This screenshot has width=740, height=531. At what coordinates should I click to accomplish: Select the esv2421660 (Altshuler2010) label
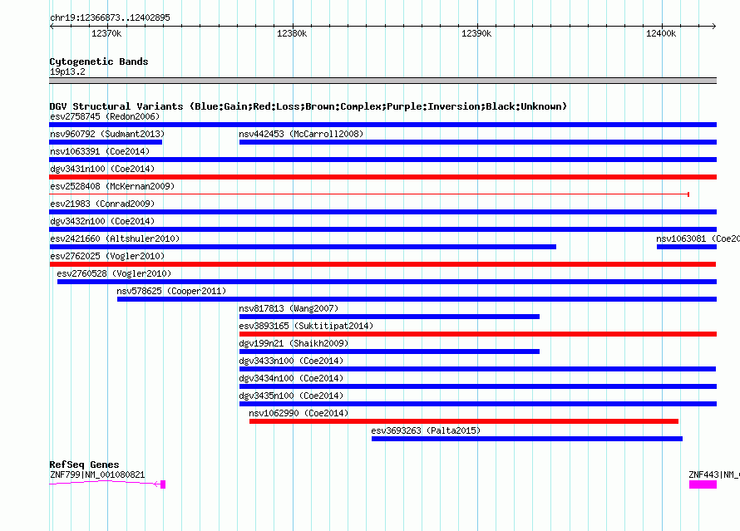[x=115, y=238]
